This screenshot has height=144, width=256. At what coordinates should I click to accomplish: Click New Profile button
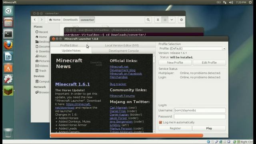pos(175,62)
